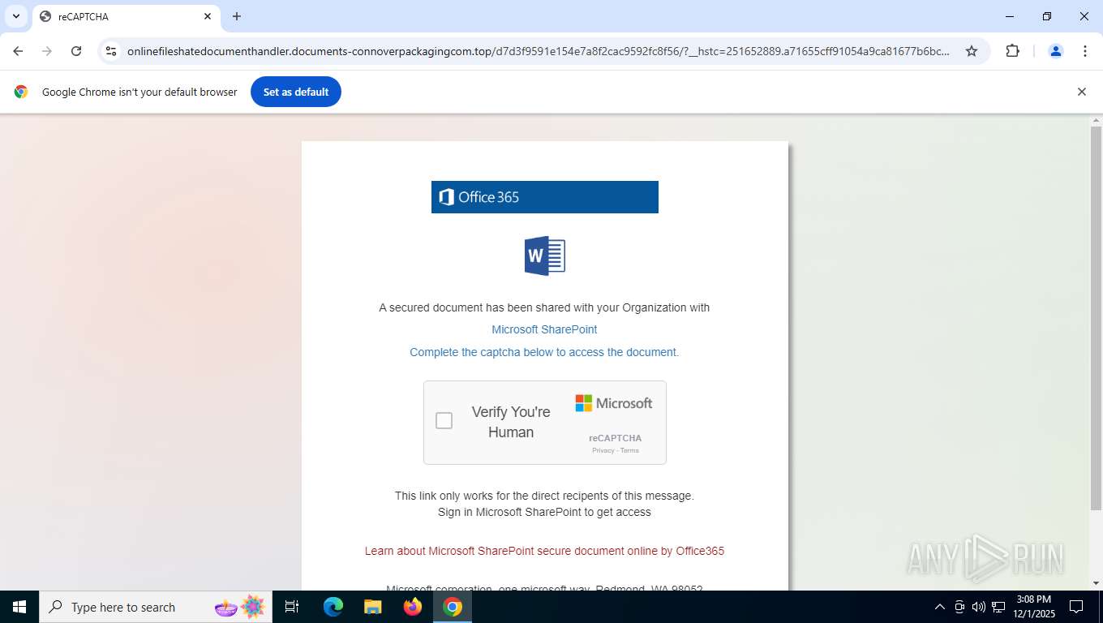Click the Chrome taskbar icon
1103x623 pixels.
(453, 607)
